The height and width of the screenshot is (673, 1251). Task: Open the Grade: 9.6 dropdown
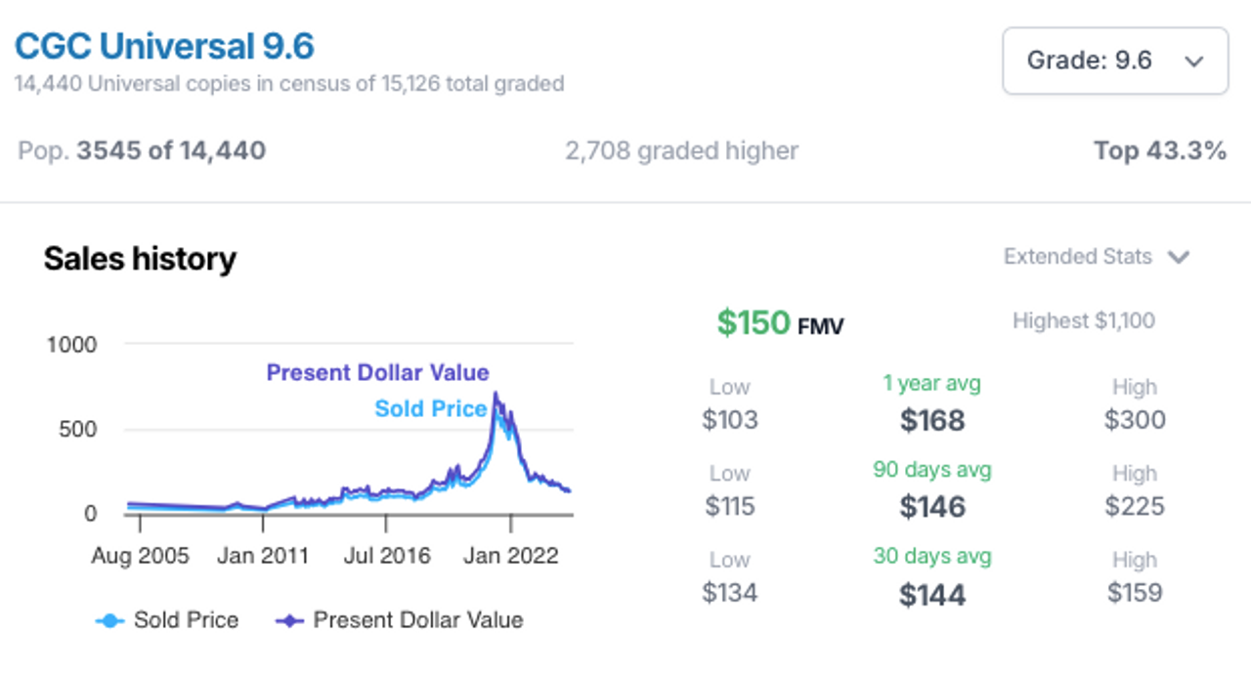point(1115,61)
